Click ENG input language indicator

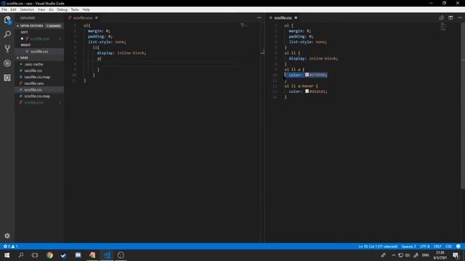pos(426,255)
